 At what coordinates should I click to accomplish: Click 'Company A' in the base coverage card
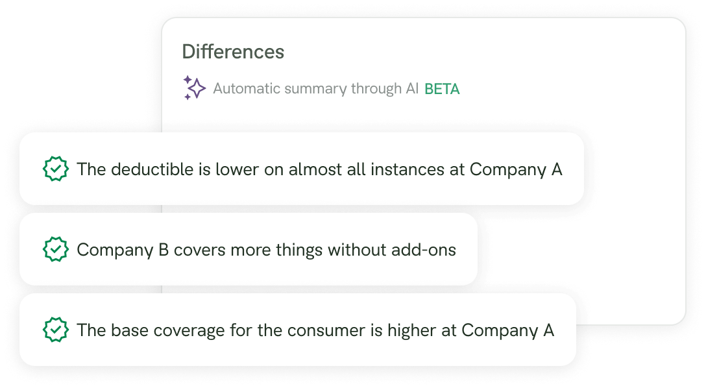(508, 331)
